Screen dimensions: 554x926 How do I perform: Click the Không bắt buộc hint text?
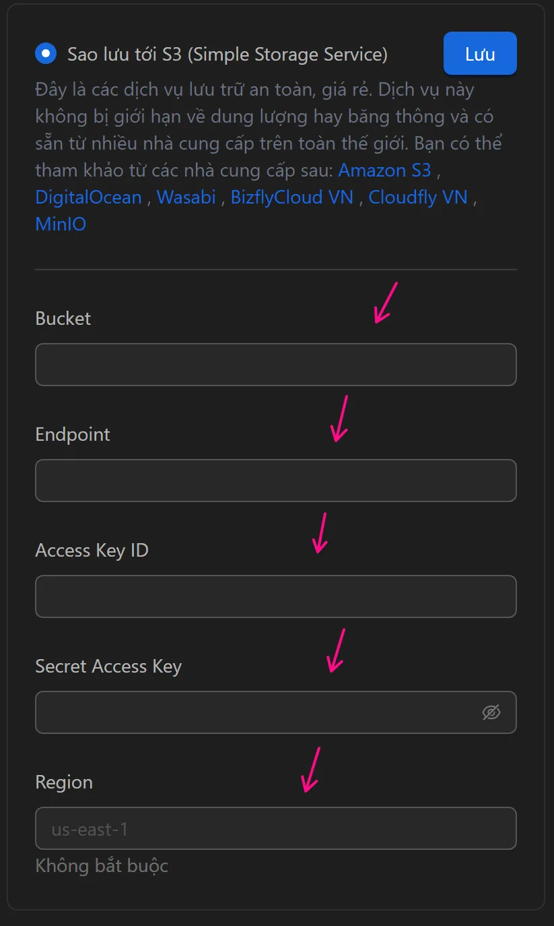102,865
